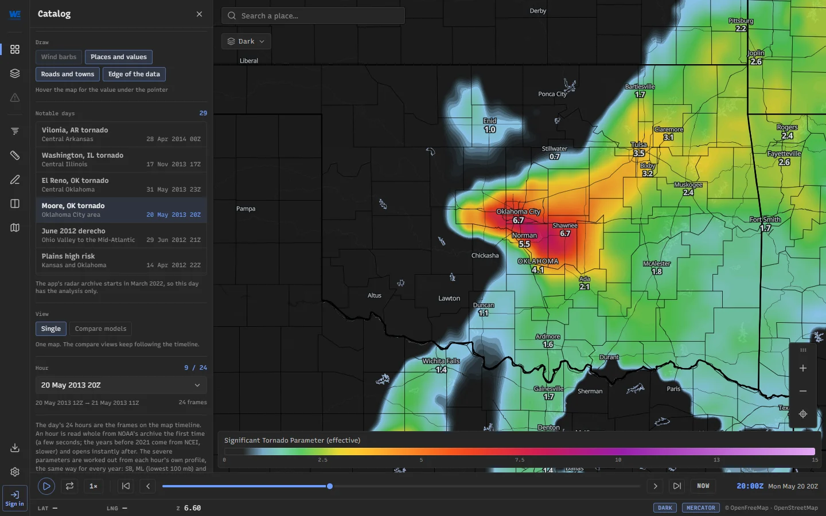Click the locate-me crosshair map button

click(803, 414)
